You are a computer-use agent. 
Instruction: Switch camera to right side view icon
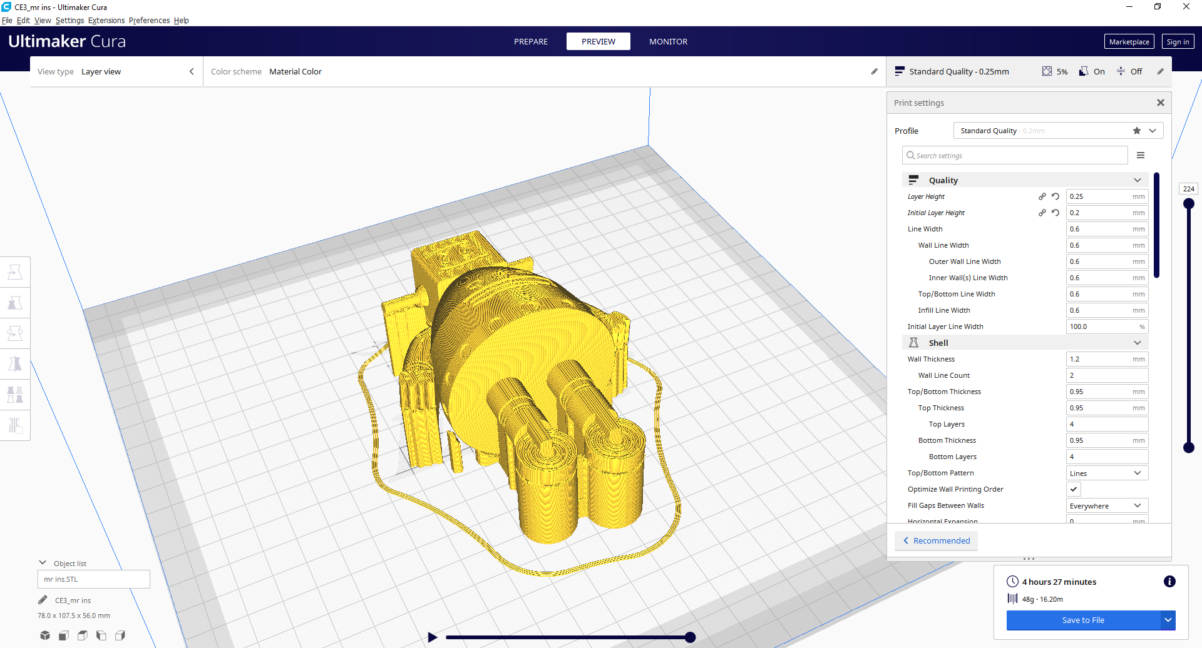(120, 635)
